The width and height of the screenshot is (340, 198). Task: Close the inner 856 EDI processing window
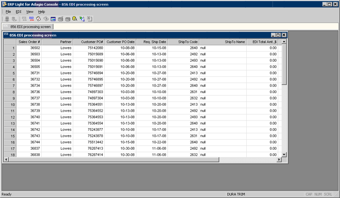pos(284,35)
